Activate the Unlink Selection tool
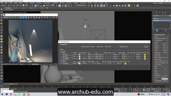Viewport: 171px width, 96px height. 11,6
